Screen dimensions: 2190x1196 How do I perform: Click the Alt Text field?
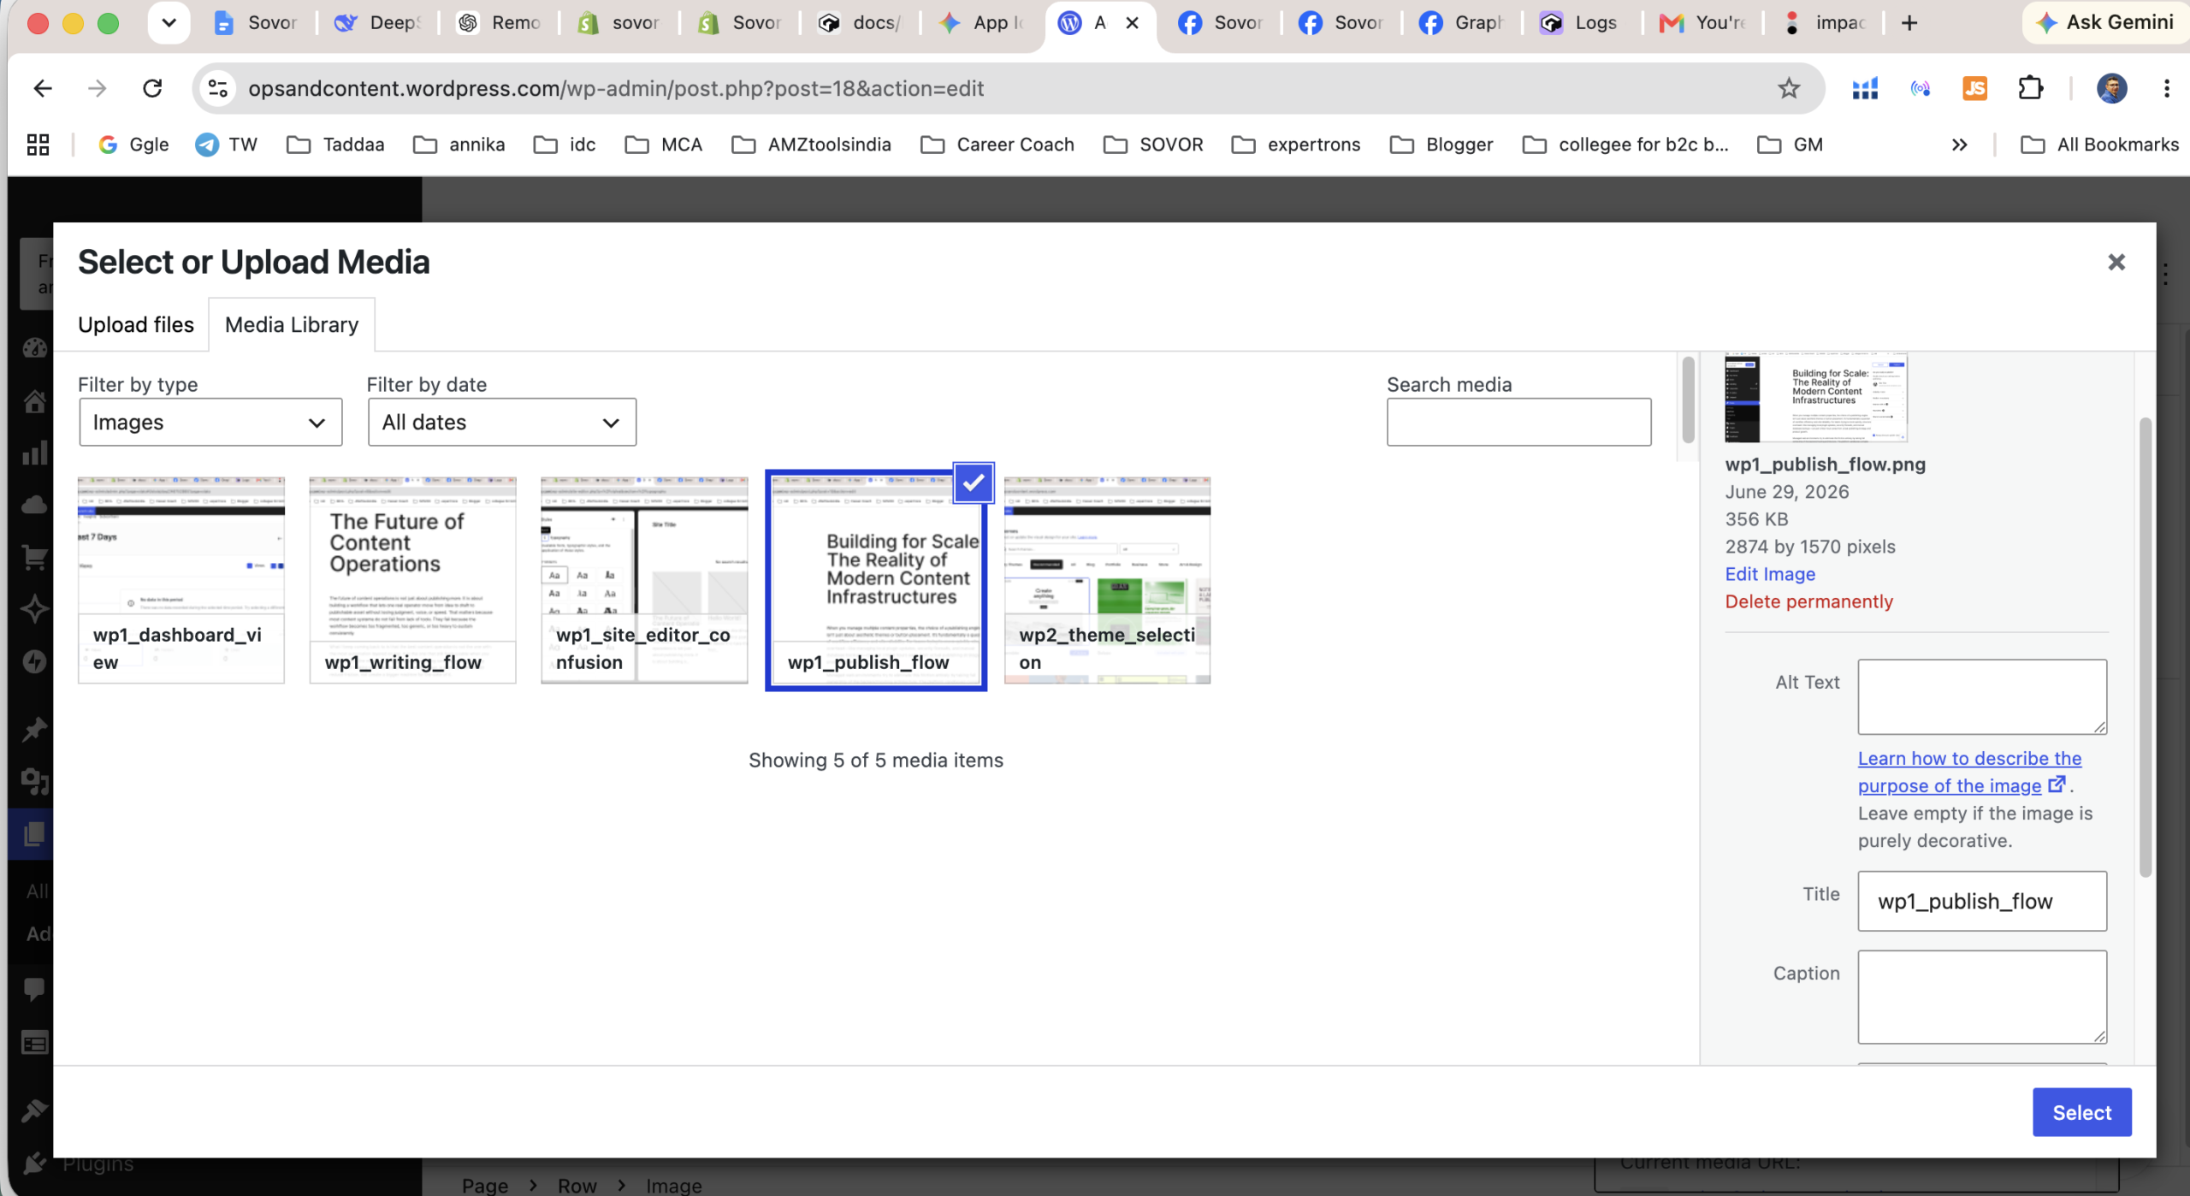point(1982,696)
